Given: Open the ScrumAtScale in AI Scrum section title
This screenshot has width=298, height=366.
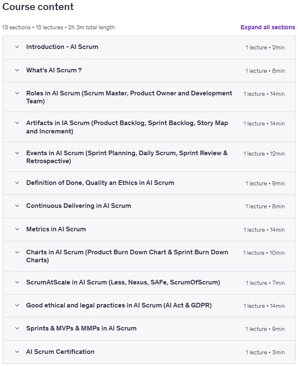Looking at the screenshot, I should tap(123, 282).
